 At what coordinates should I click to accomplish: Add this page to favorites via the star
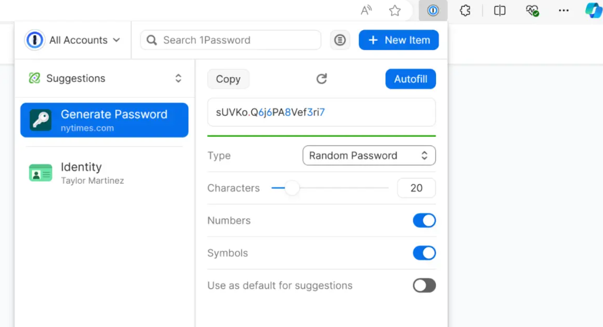(x=395, y=10)
